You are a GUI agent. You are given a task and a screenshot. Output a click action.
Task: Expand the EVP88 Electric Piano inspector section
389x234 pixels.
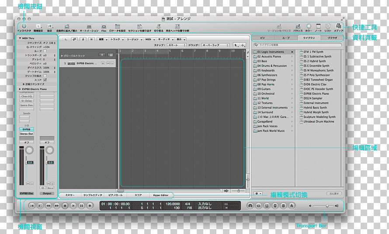point(20,89)
